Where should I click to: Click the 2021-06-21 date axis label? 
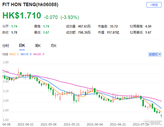[118, 124]
